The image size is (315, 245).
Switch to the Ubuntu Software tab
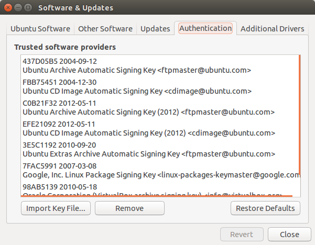coord(40,29)
